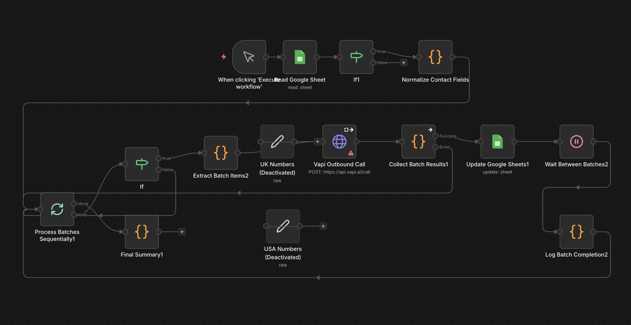Click the Error output of Collect Batch Results1
This screenshot has height=325, width=631.
pyautogui.click(x=435, y=147)
